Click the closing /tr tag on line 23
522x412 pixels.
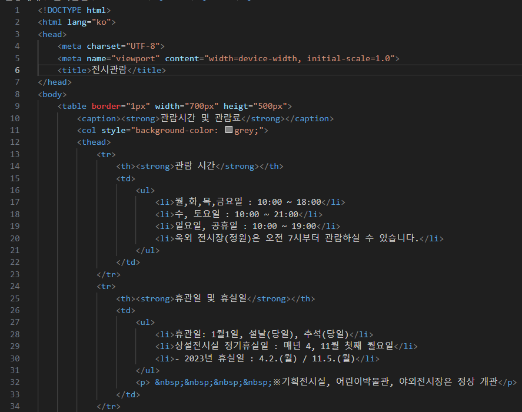tap(108, 275)
